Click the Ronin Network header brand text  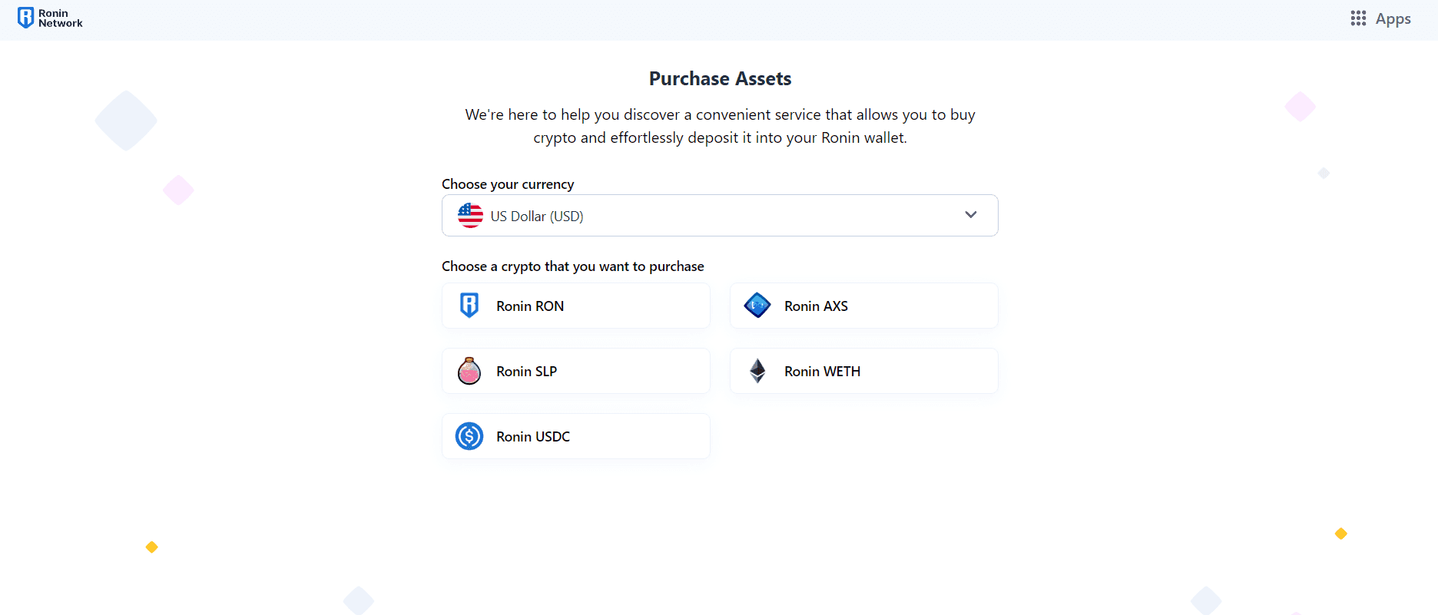pyautogui.click(x=61, y=18)
